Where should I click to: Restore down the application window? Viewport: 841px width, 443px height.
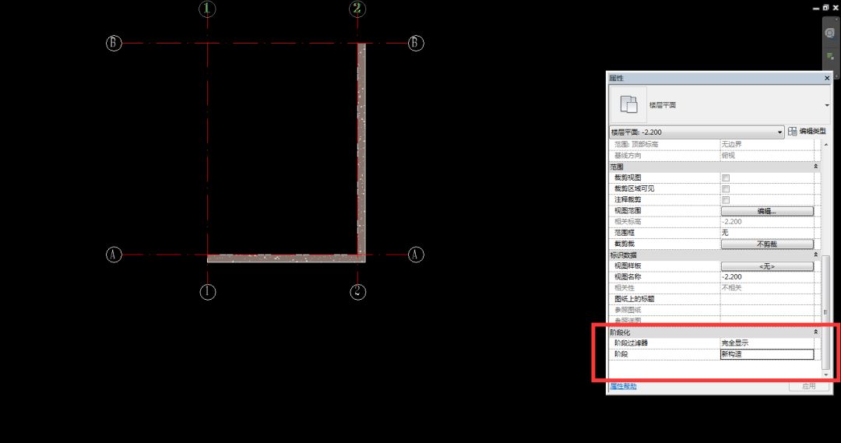click(825, 8)
